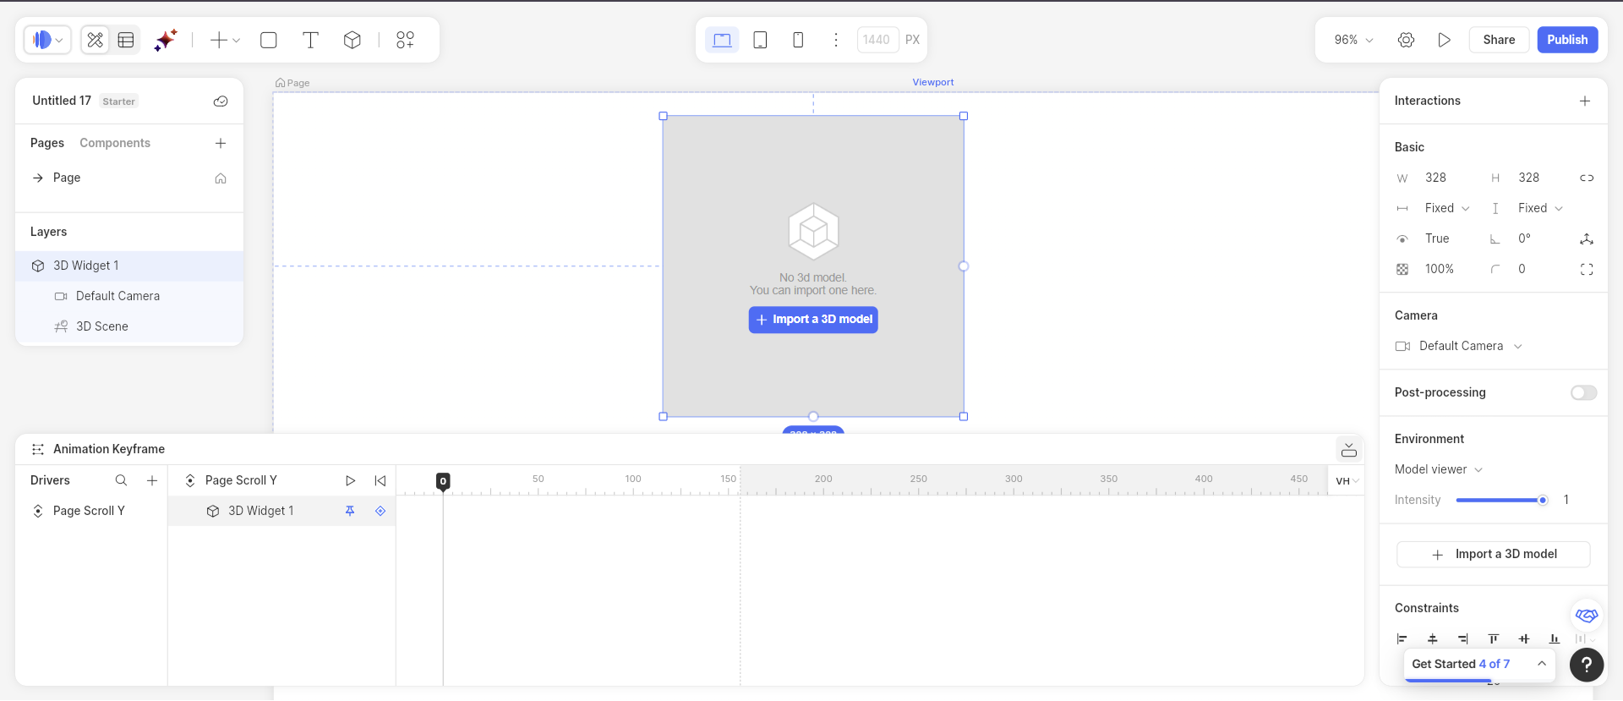
Task: Open horizontal sizing Fixed dropdown
Action: click(x=1447, y=208)
